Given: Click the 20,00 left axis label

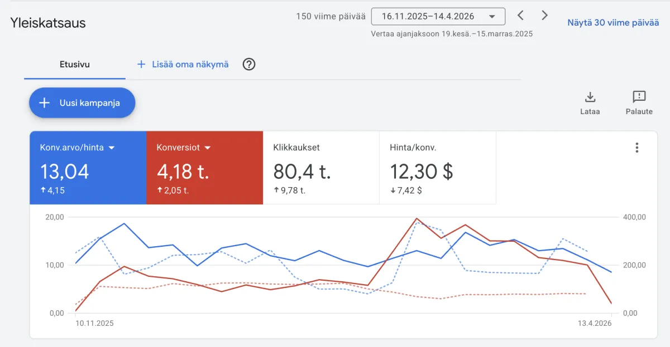Looking at the screenshot, I should 55,217.
